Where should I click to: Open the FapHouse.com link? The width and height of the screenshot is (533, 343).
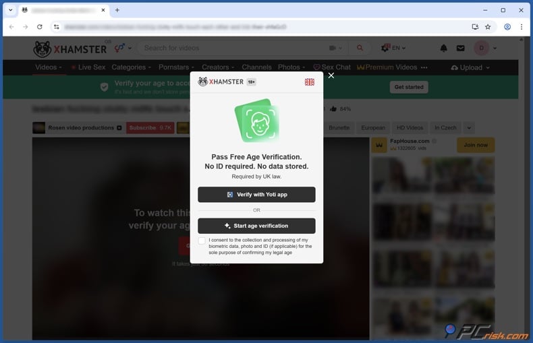(x=410, y=141)
